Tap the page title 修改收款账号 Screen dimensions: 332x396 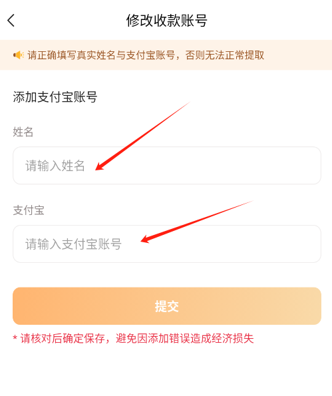click(x=166, y=21)
